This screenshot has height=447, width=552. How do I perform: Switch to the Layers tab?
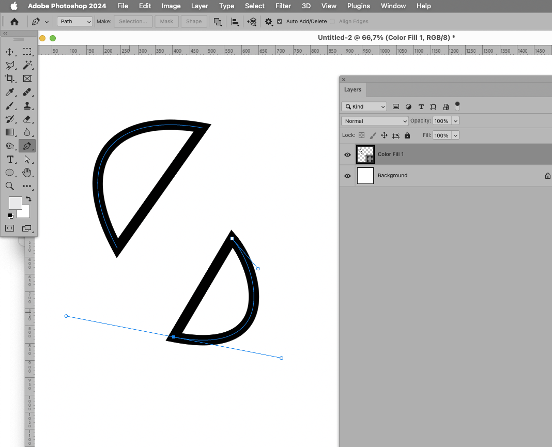[x=352, y=89]
